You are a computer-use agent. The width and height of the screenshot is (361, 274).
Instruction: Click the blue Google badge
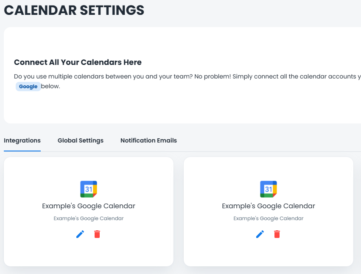point(28,87)
